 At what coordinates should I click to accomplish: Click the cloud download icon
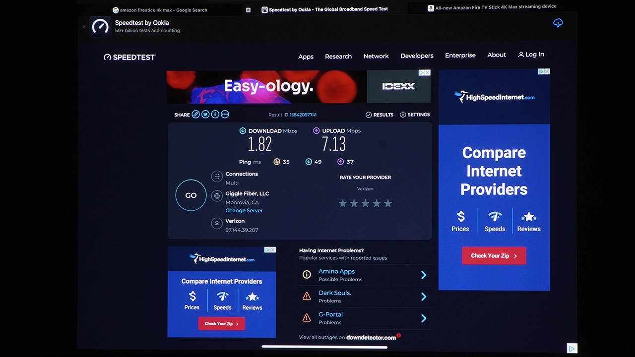(x=558, y=23)
